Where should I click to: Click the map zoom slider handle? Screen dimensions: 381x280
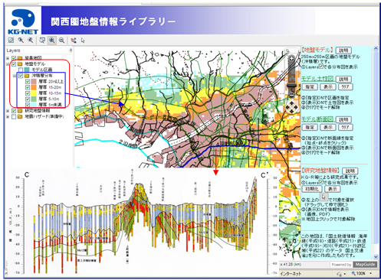click(291, 86)
